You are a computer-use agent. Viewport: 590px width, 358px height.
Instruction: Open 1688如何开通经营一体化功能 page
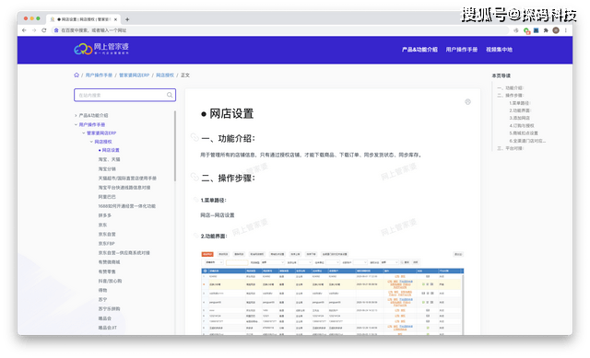[127, 206]
